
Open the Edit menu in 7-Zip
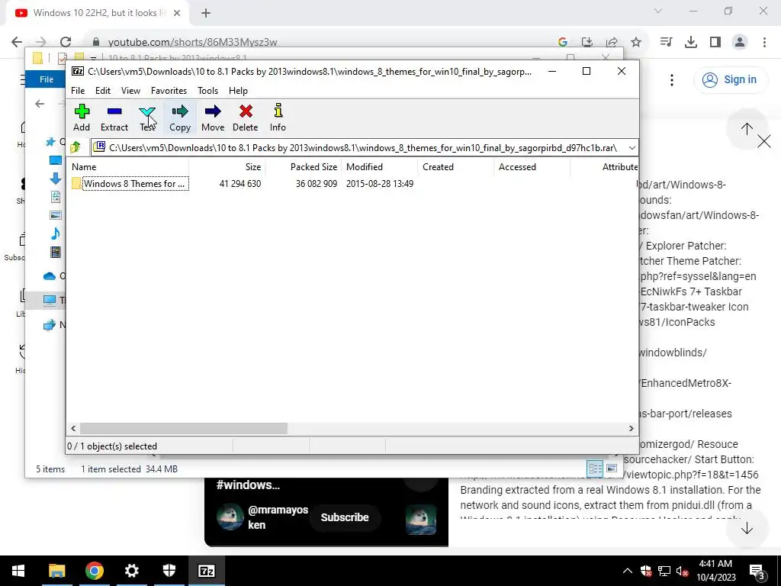[103, 91]
